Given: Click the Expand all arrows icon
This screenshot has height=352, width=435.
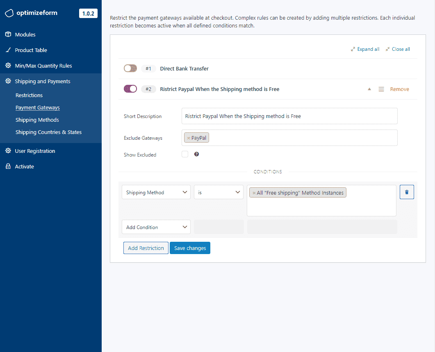Looking at the screenshot, I should tap(353, 49).
